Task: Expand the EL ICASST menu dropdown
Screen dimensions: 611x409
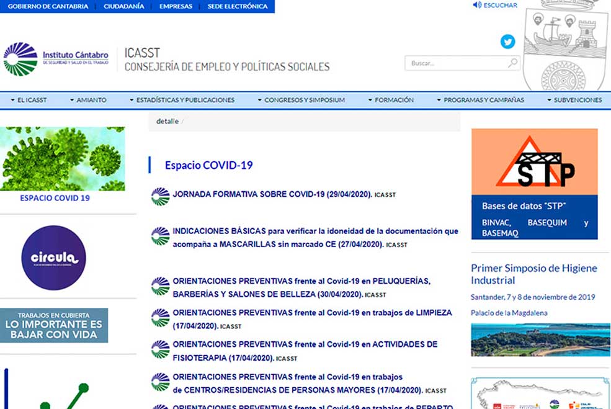Action: 29,99
